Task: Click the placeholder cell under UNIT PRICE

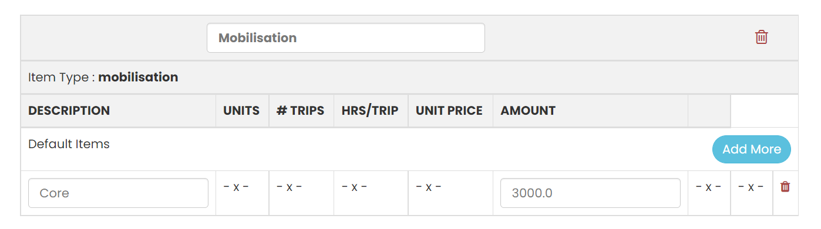Action: click(x=429, y=187)
